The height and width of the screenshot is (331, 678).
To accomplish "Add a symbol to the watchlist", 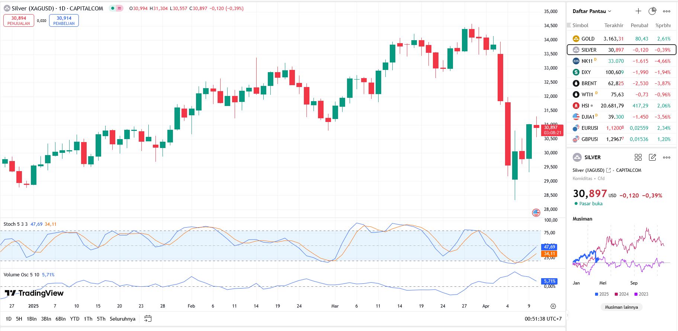I will [638, 11].
